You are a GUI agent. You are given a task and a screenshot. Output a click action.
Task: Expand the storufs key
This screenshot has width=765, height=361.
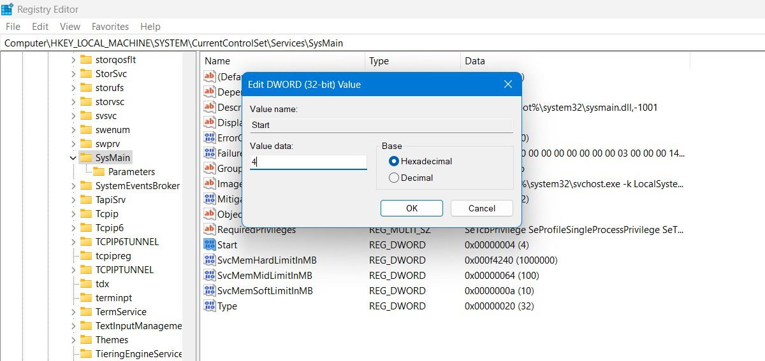pos(73,88)
